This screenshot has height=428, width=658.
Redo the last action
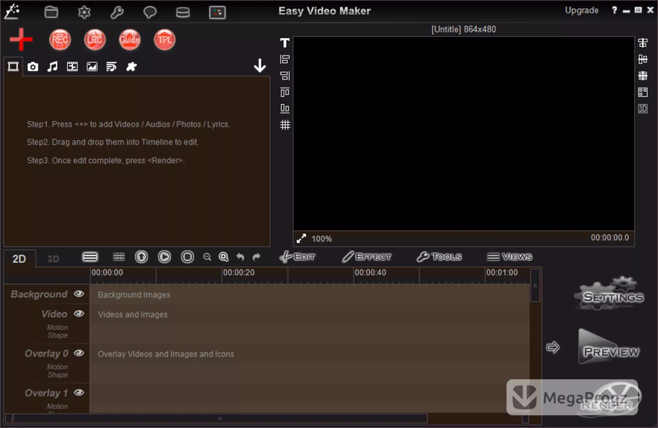click(256, 257)
